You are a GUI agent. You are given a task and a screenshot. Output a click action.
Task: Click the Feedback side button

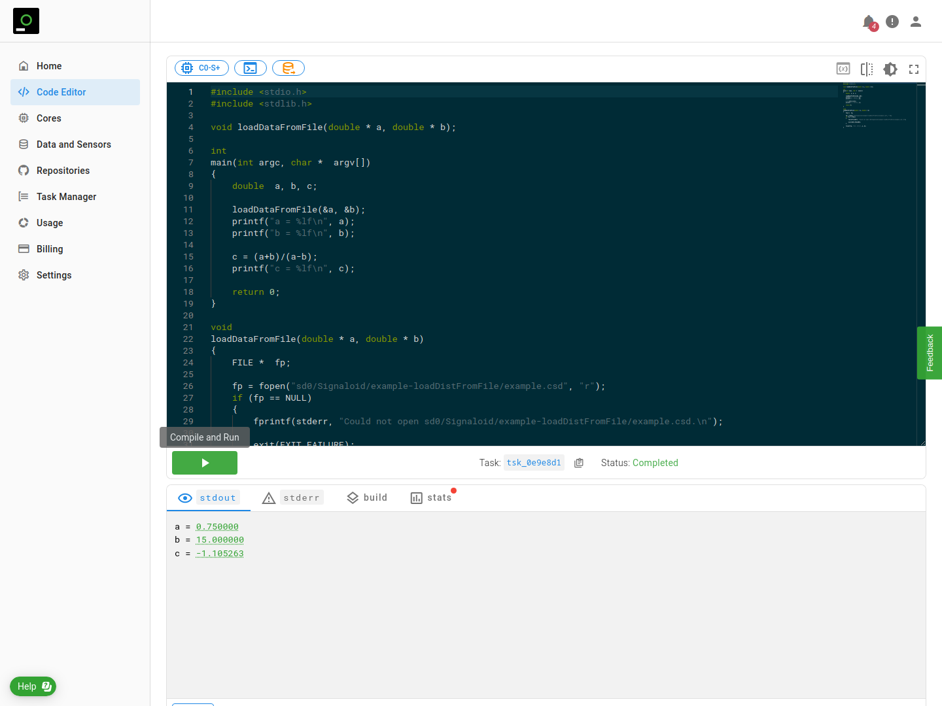930,353
